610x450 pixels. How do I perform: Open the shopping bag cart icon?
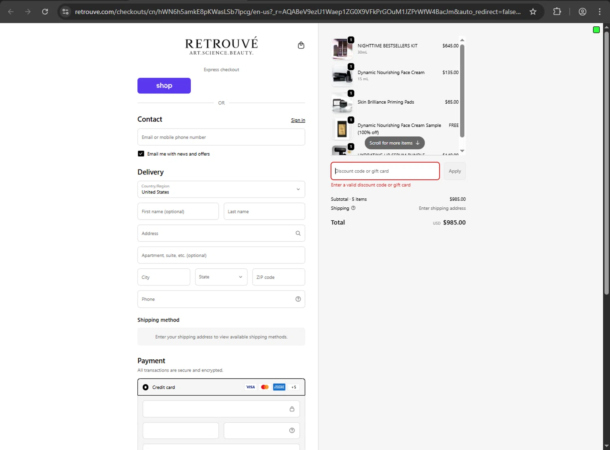pos(301,45)
